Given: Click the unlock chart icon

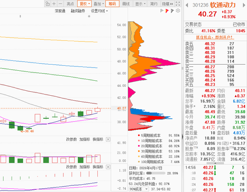Looking at the screenshot, I should pyautogui.click(x=48, y=3).
